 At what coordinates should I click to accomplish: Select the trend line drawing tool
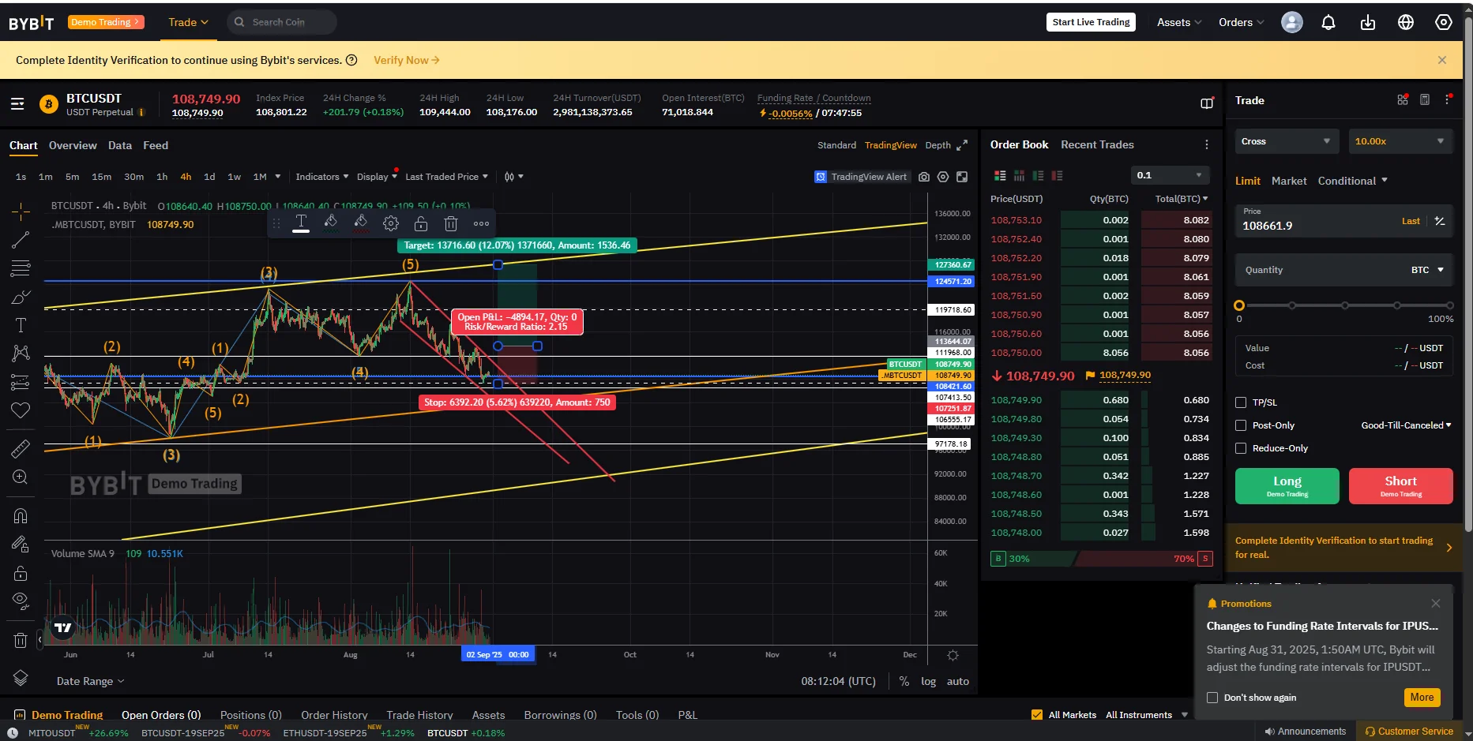21,240
